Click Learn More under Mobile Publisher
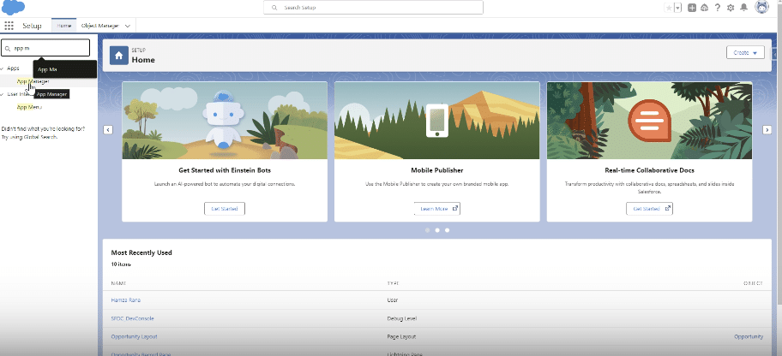 pyautogui.click(x=437, y=209)
